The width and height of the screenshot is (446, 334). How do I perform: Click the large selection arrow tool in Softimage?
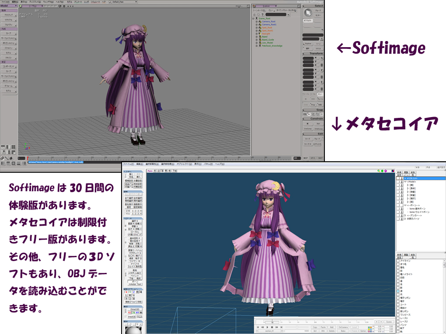click(308, 13)
